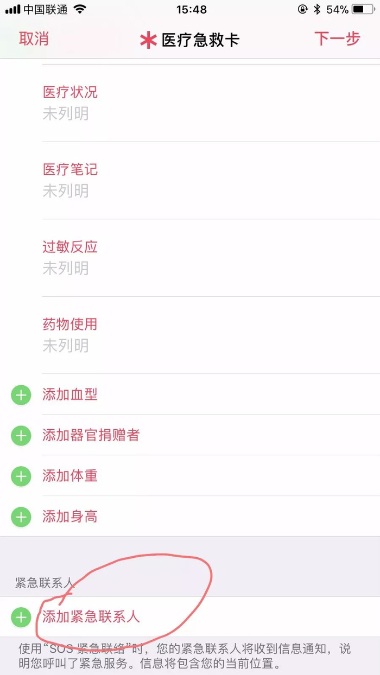The height and width of the screenshot is (675, 380).
Task: Cancel editing with 取消
Action: 34,39
